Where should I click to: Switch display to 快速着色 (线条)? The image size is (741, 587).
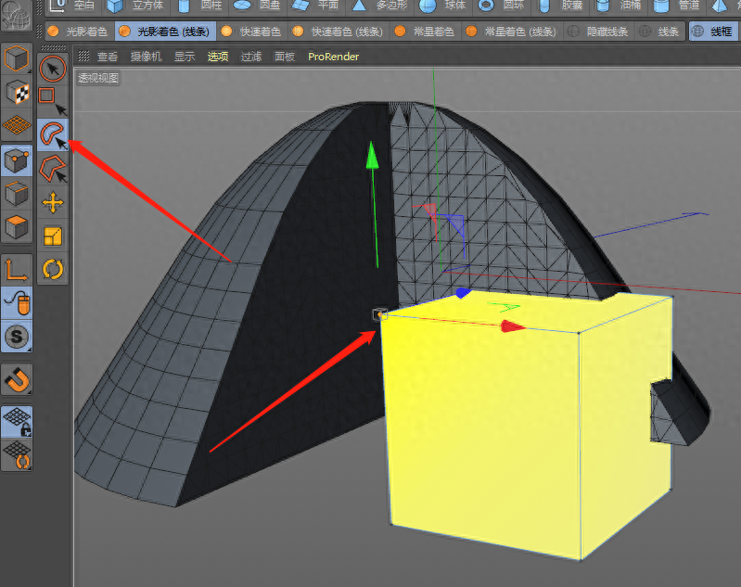point(339,32)
